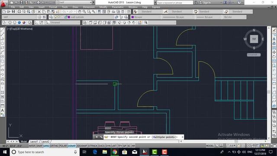This screenshot has height=156, width=277.
Task: Open the File menu
Action: (13, 7)
